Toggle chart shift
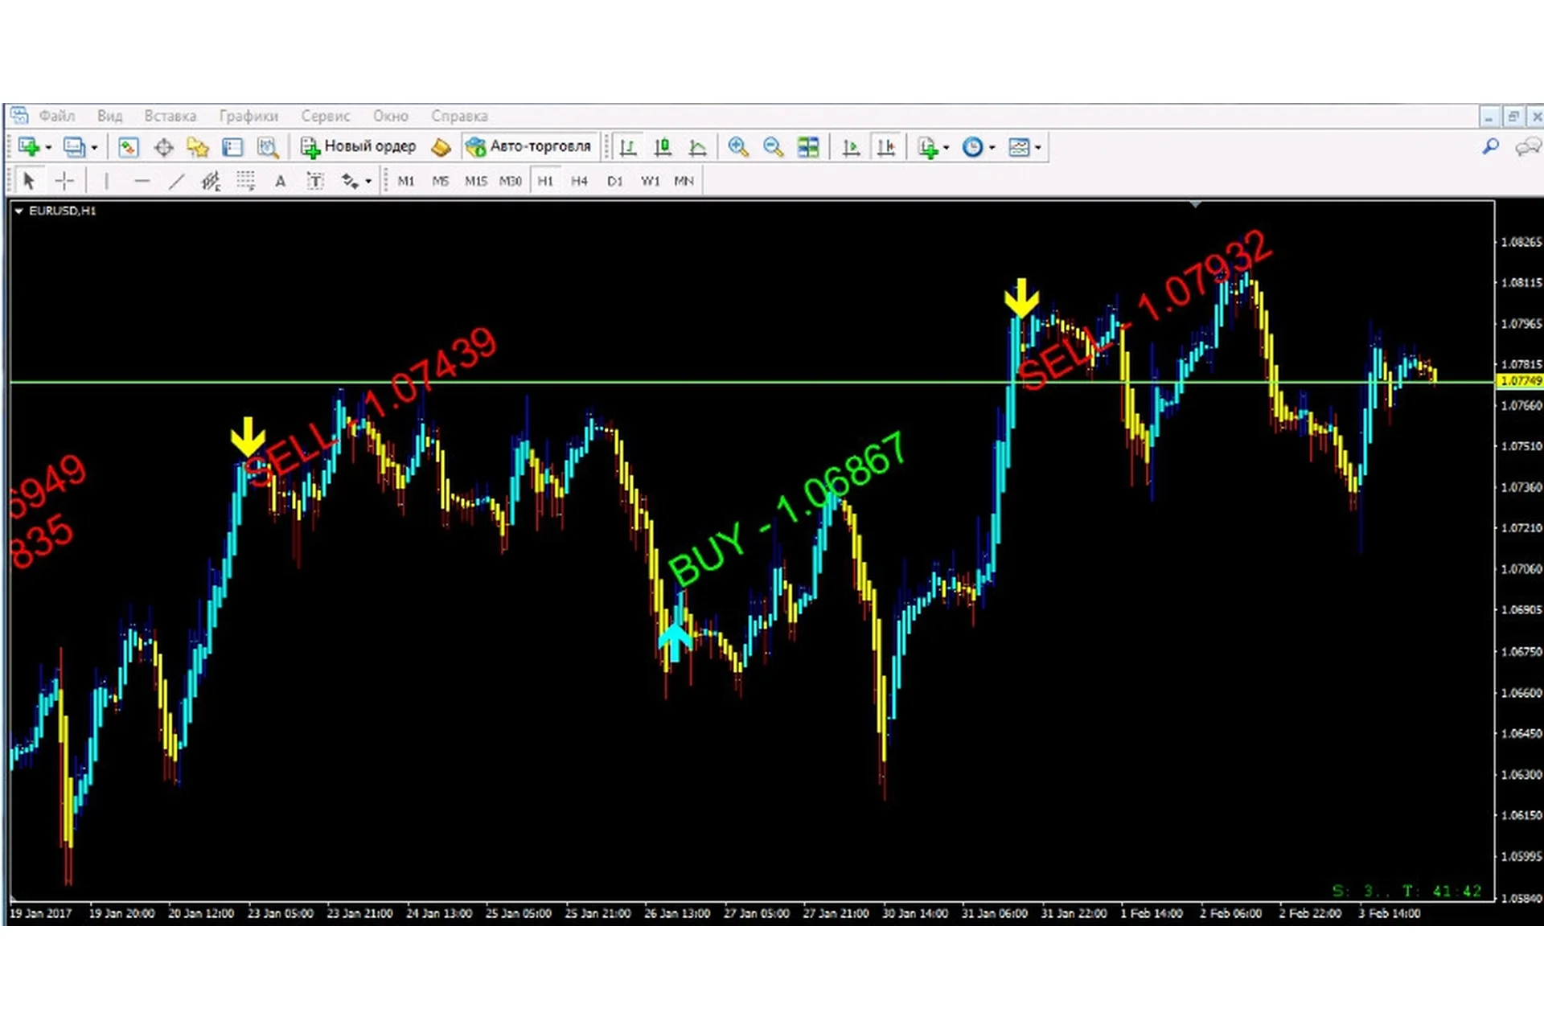Image resolution: width=1544 pixels, height=1029 pixels. [x=885, y=147]
